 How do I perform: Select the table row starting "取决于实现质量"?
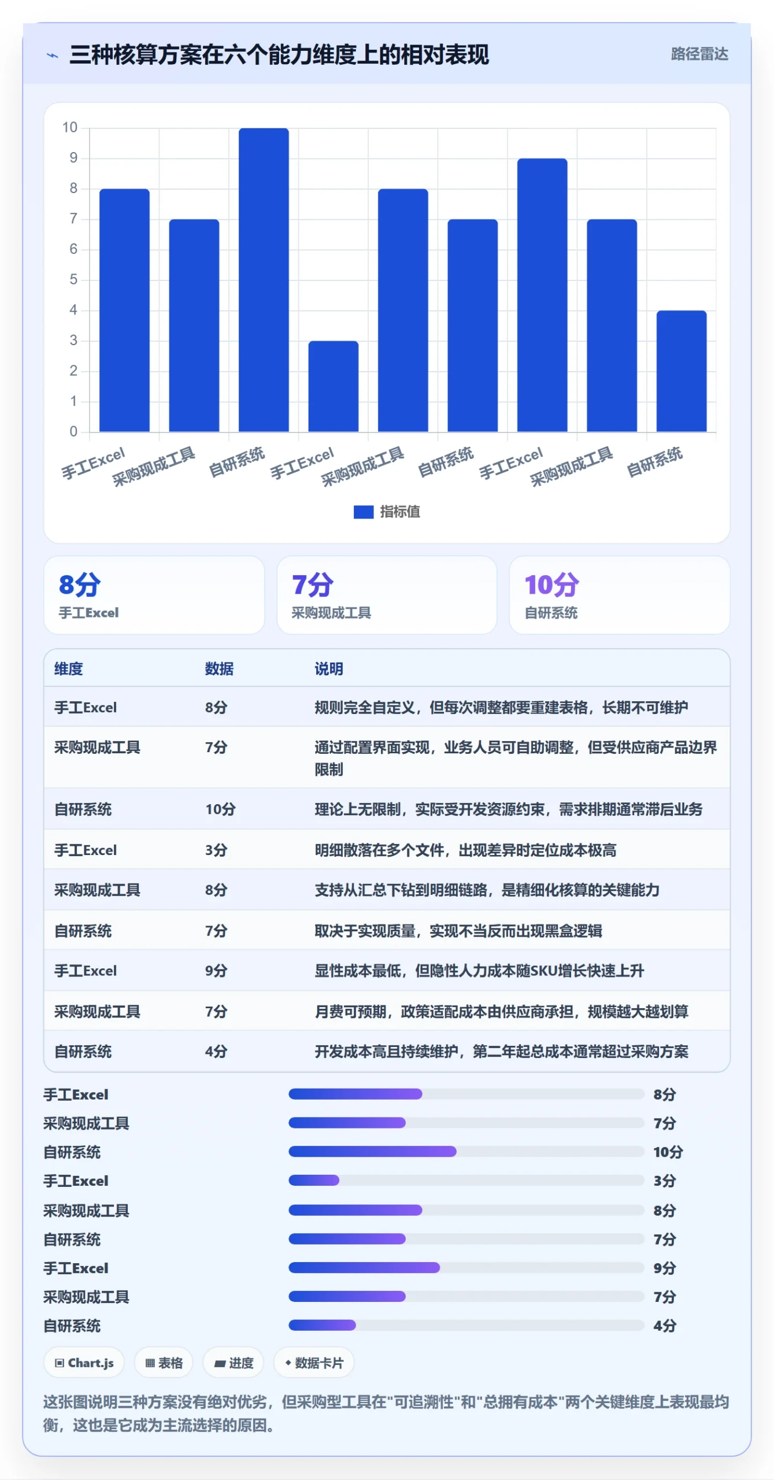(387, 931)
